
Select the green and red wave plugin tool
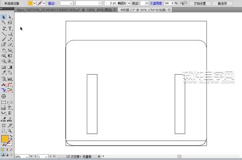click(10, 90)
